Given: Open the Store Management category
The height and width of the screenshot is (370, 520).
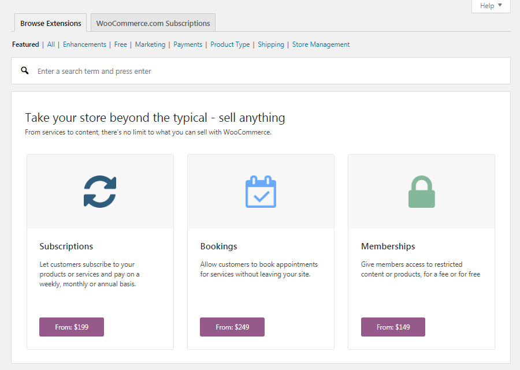Looking at the screenshot, I should [x=321, y=44].
